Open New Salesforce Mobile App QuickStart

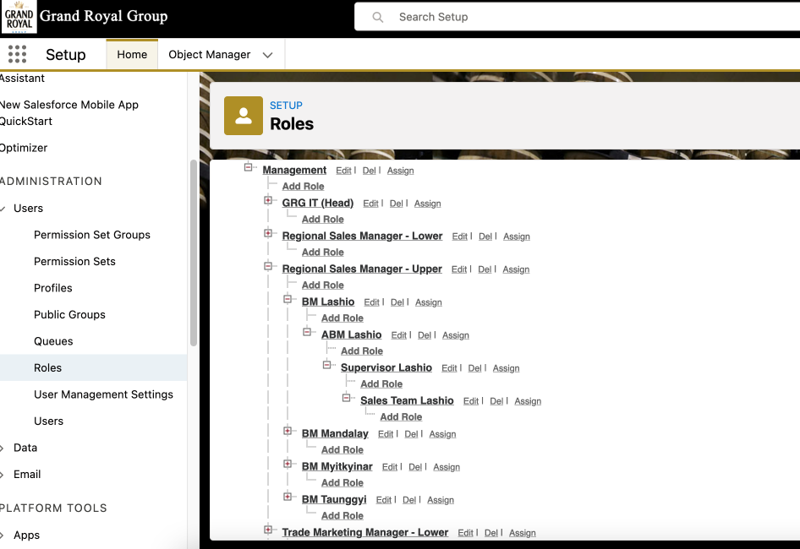tap(68, 112)
